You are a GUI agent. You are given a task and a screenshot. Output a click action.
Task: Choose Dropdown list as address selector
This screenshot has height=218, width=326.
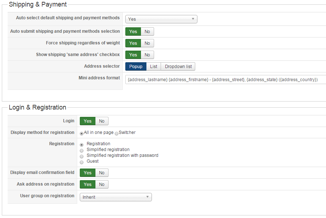[x=178, y=67]
